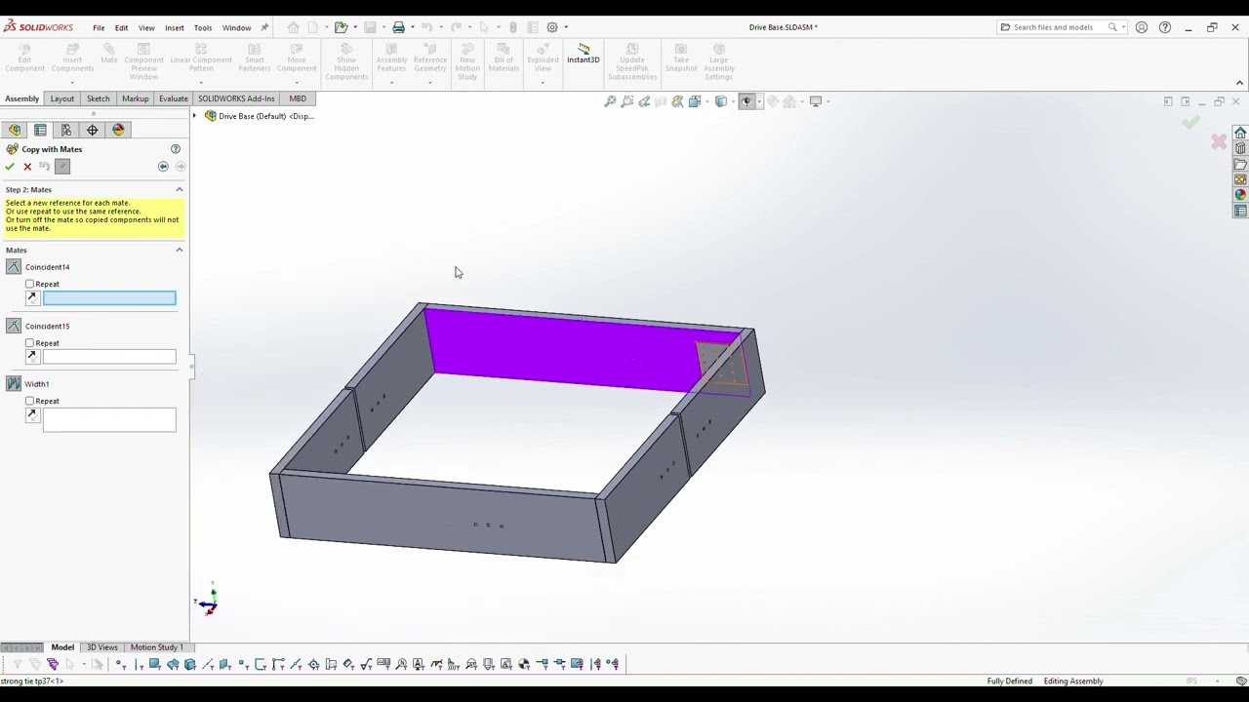This screenshot has width=1249, height=702.
Task: Switch to SOLIDWORKS Add-Ins tab
Action: (236, 98)
